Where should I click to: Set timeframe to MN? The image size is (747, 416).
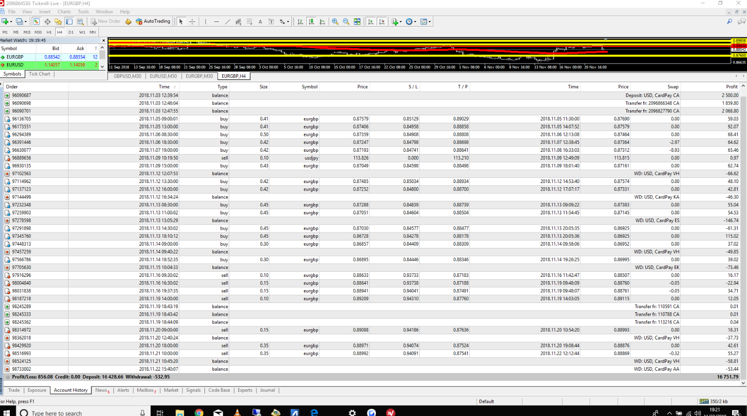[93, 32]
